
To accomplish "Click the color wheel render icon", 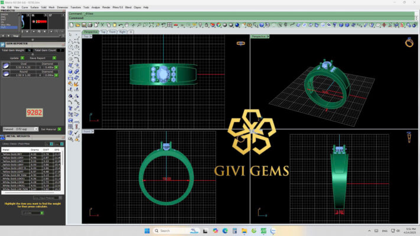I will 219,25.
